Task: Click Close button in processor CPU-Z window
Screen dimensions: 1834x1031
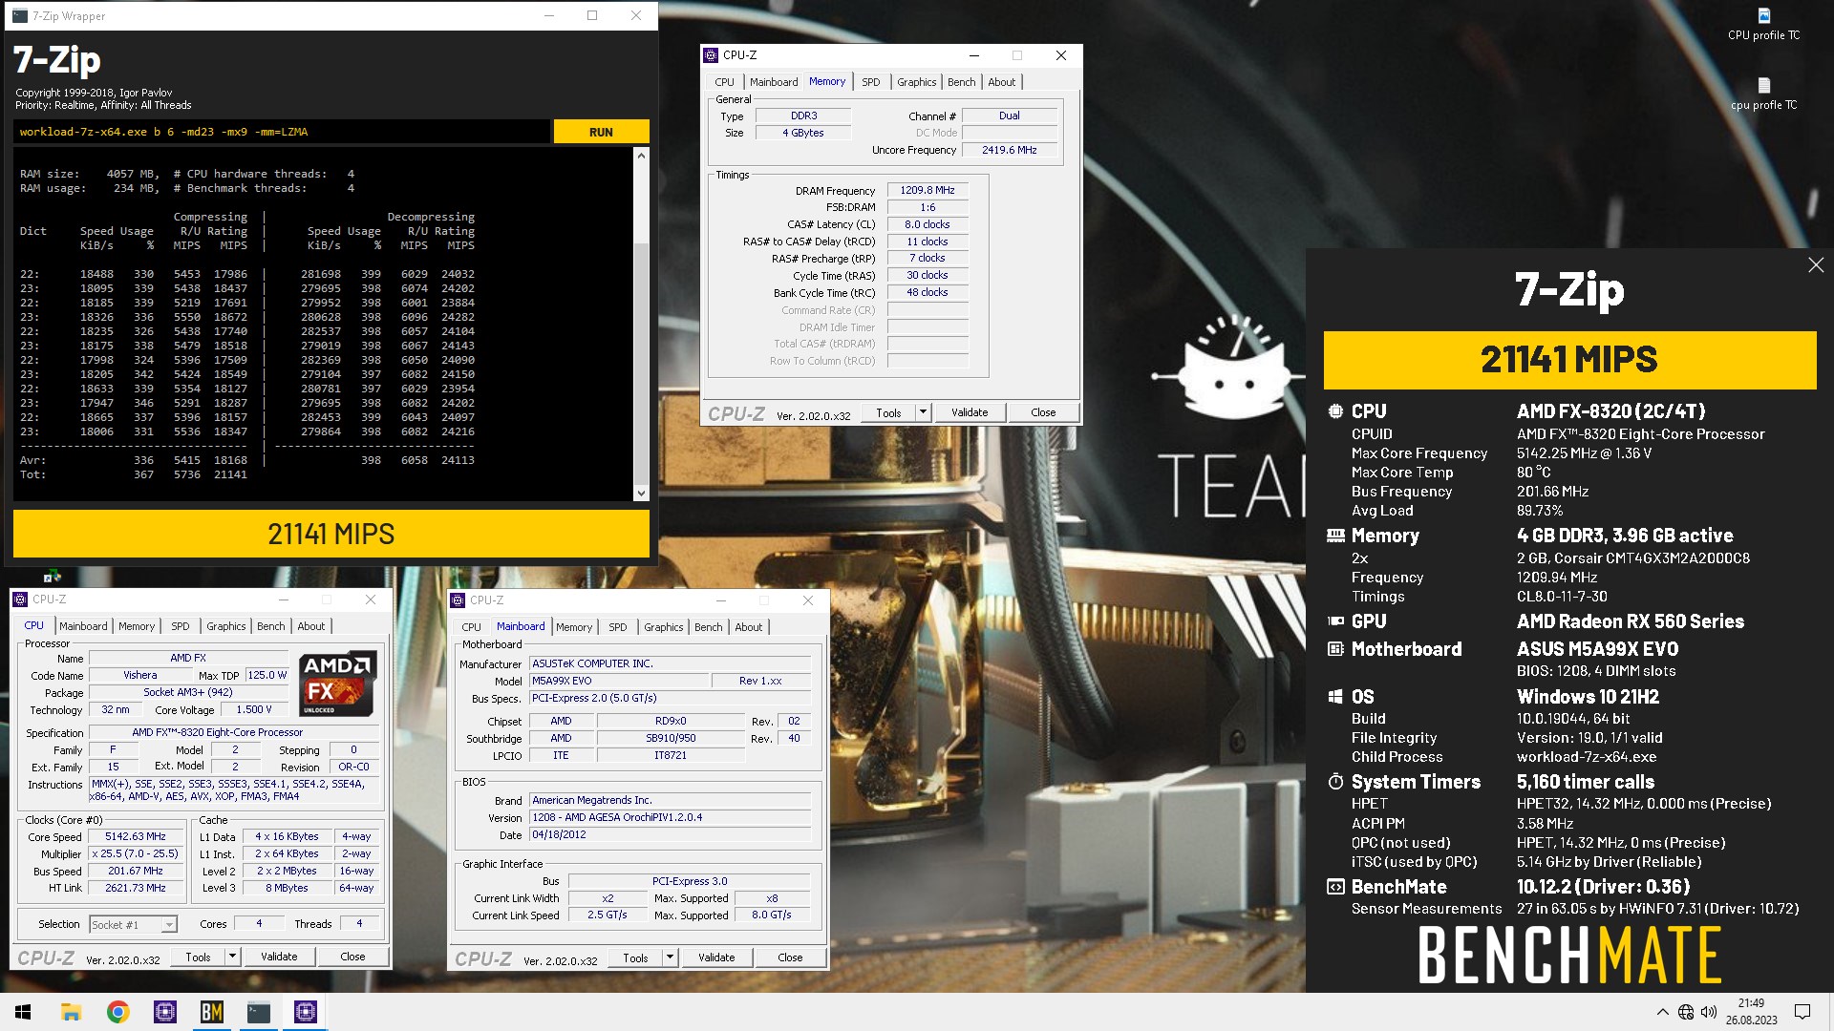Action: tap(352, 957)
